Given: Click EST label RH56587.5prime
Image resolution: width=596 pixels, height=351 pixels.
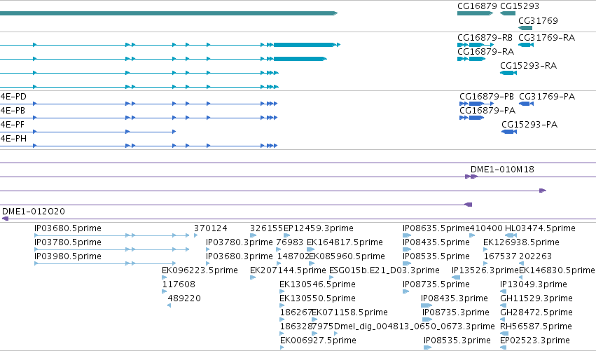Looking at the screenshot, I should (536, 326).
